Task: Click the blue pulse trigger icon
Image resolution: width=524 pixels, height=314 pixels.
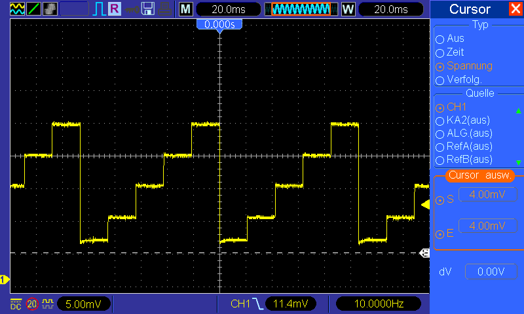Action: click(x=99, y=9)
